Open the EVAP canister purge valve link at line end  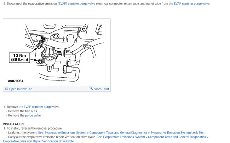191,4
